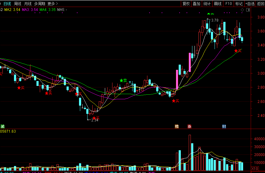This screenshot has height=173, width=265.
Task: Click the tall pink candlestick near 3.20
Action: tap(190, 62)
